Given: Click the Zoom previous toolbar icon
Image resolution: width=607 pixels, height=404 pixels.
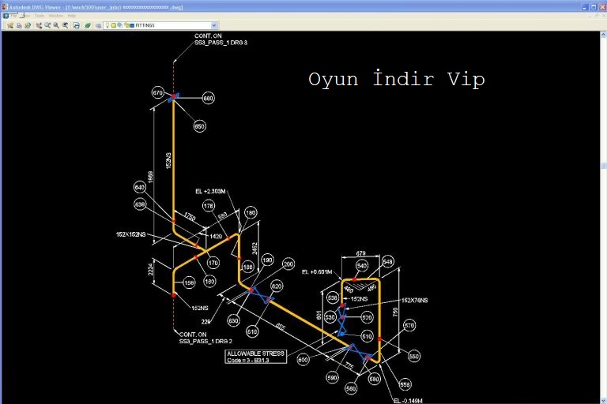Looking at the screenshot, I should 65,25.
